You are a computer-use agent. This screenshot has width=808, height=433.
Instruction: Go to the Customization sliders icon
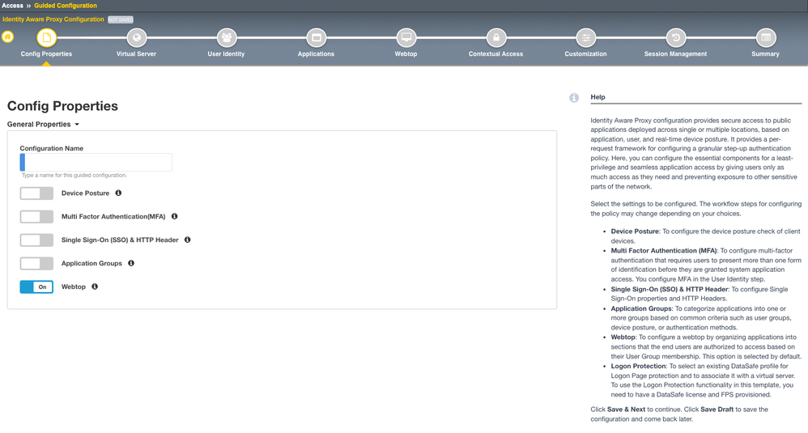point(586,37)
